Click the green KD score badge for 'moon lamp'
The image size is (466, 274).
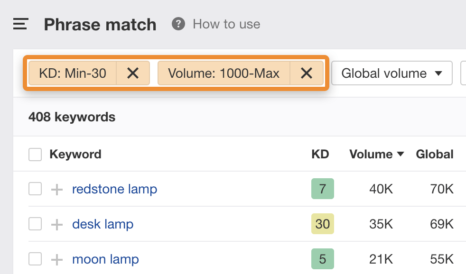coord(323,259)
